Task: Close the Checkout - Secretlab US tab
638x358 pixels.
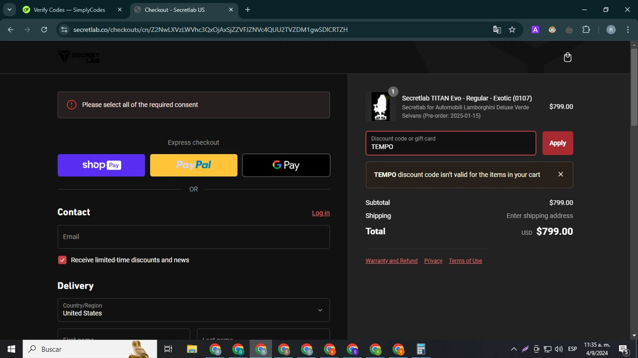Action: [231, 10]
